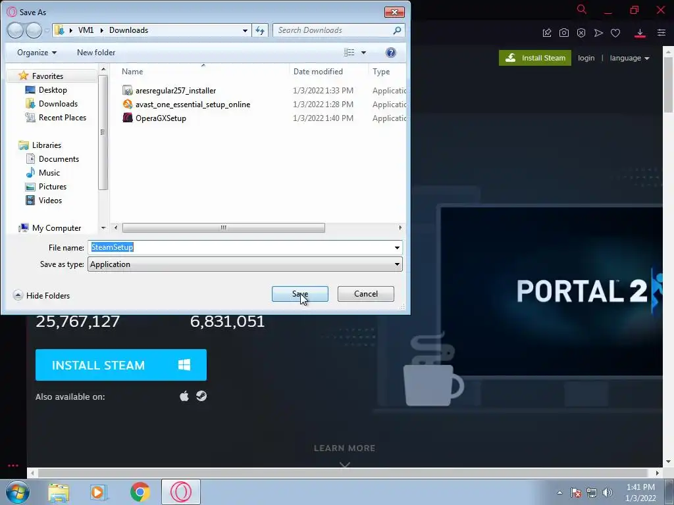Screen dimensions: 674x505
Task: Open Opera GX snapshot camera tool
Action: [564, 33]
